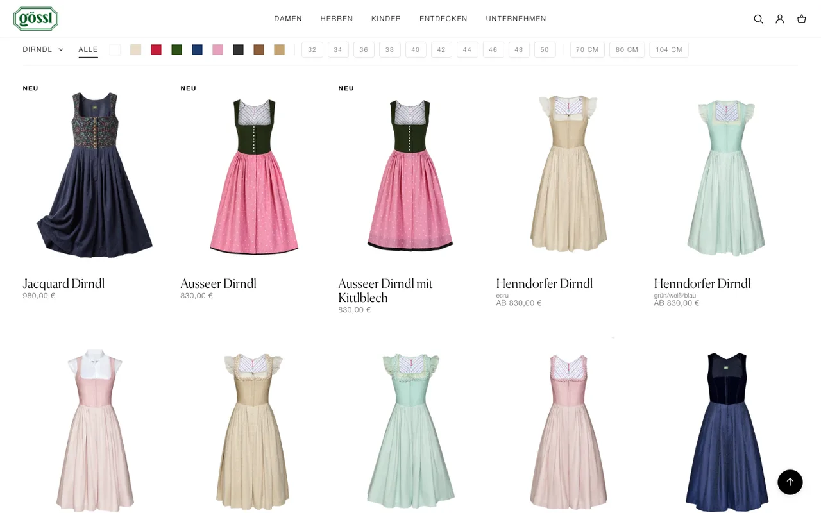The width and height of the screenshot is (821, 513).
Task: Open the Kinder menu
Action: pos(386,19)
